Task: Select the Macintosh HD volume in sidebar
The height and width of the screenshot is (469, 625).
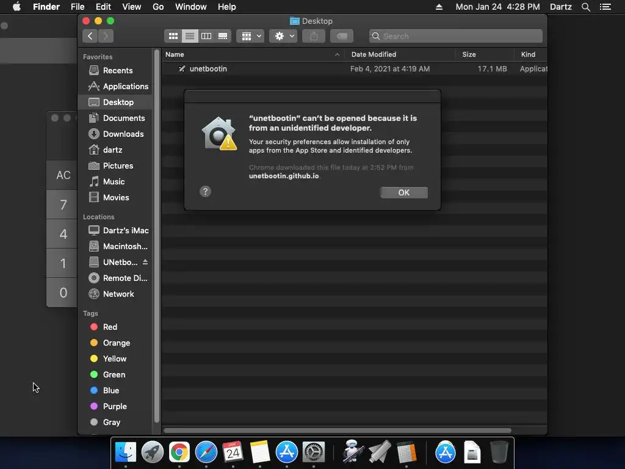Action: [x=115, y=247]
